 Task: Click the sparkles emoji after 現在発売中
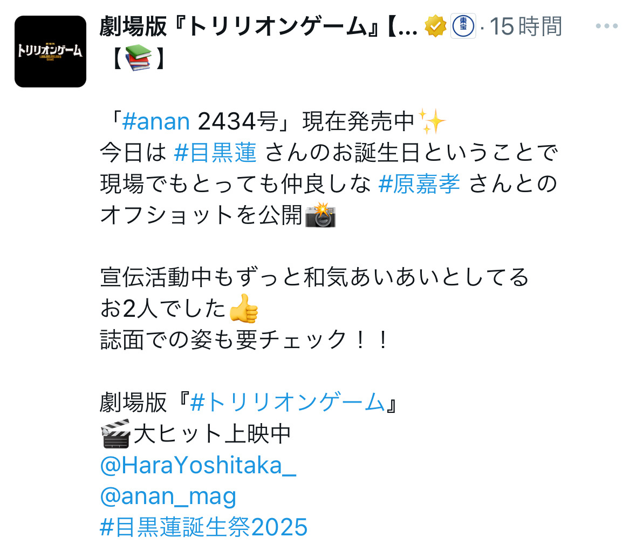coord(432,121)
